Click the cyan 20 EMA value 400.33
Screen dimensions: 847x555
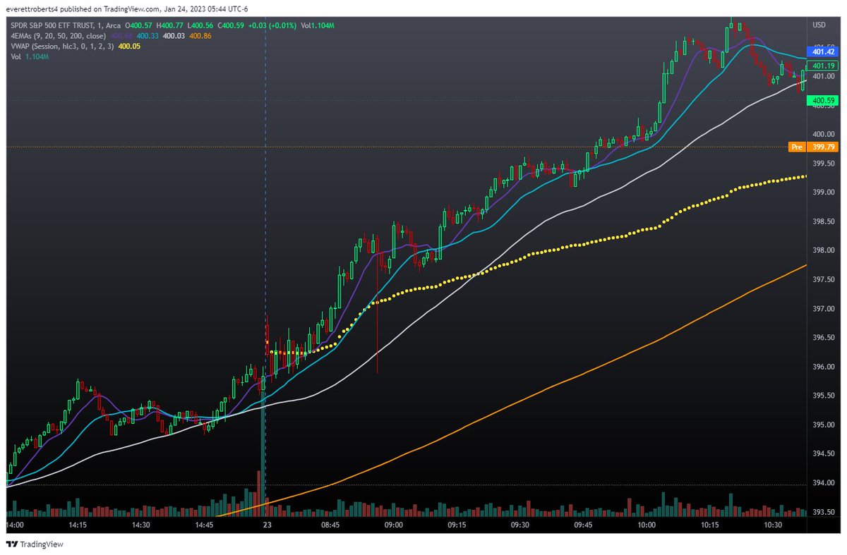[148, 35]
